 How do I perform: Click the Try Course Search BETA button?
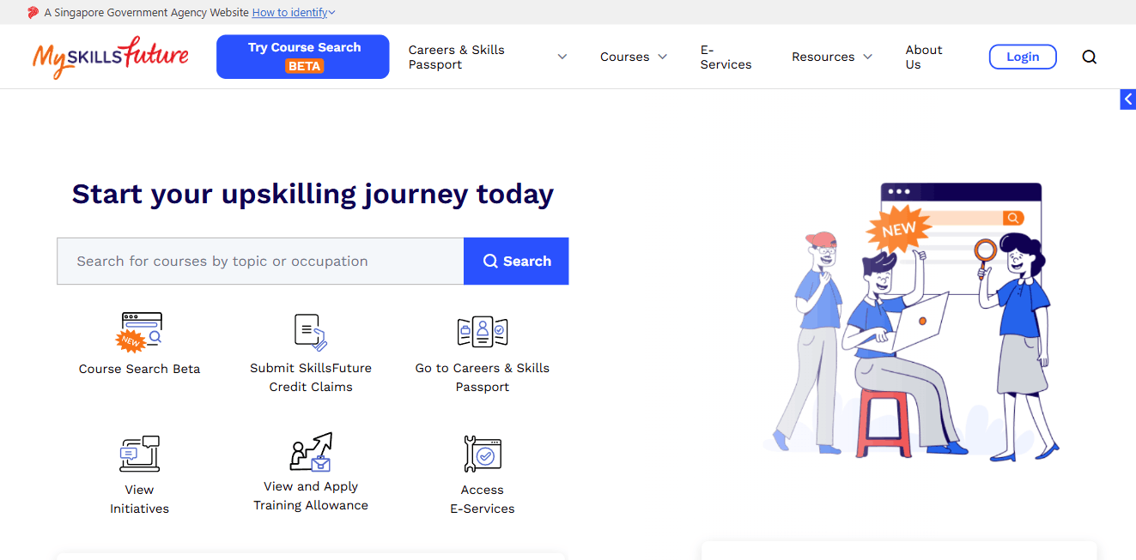pyautogui.click(x=303, y=57)
